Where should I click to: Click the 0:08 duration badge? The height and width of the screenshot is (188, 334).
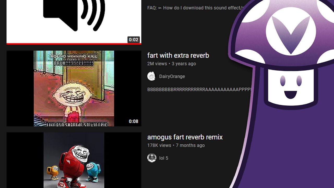[134, 121]
